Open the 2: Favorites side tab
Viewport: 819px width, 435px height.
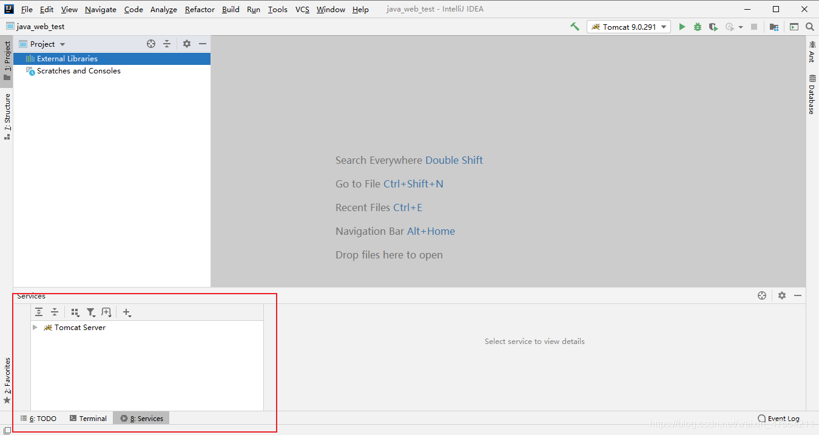point(7,380)
